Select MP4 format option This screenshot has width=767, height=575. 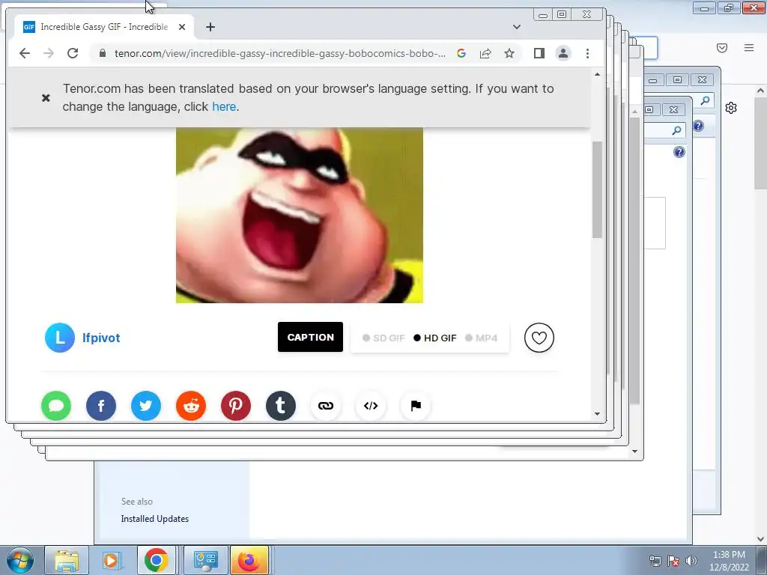pyautogui.click(x=482, y=338)
